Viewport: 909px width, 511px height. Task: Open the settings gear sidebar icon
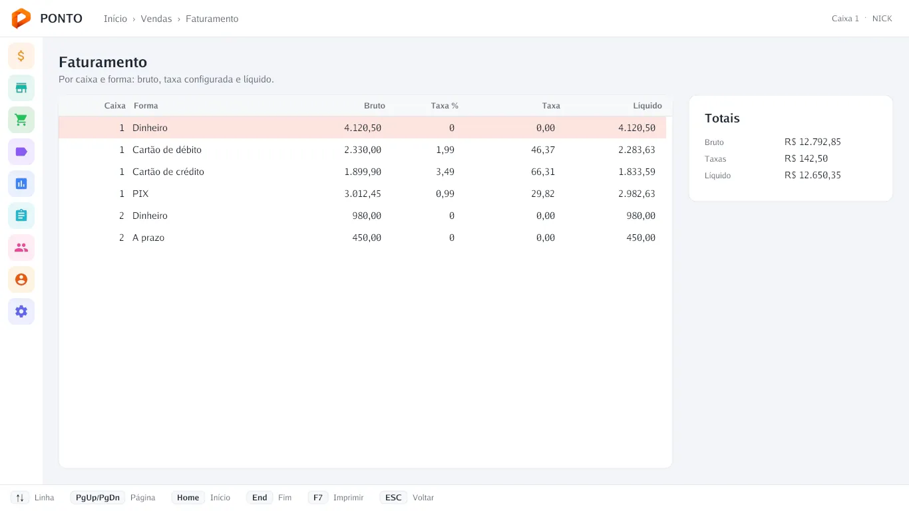point(21,311)
